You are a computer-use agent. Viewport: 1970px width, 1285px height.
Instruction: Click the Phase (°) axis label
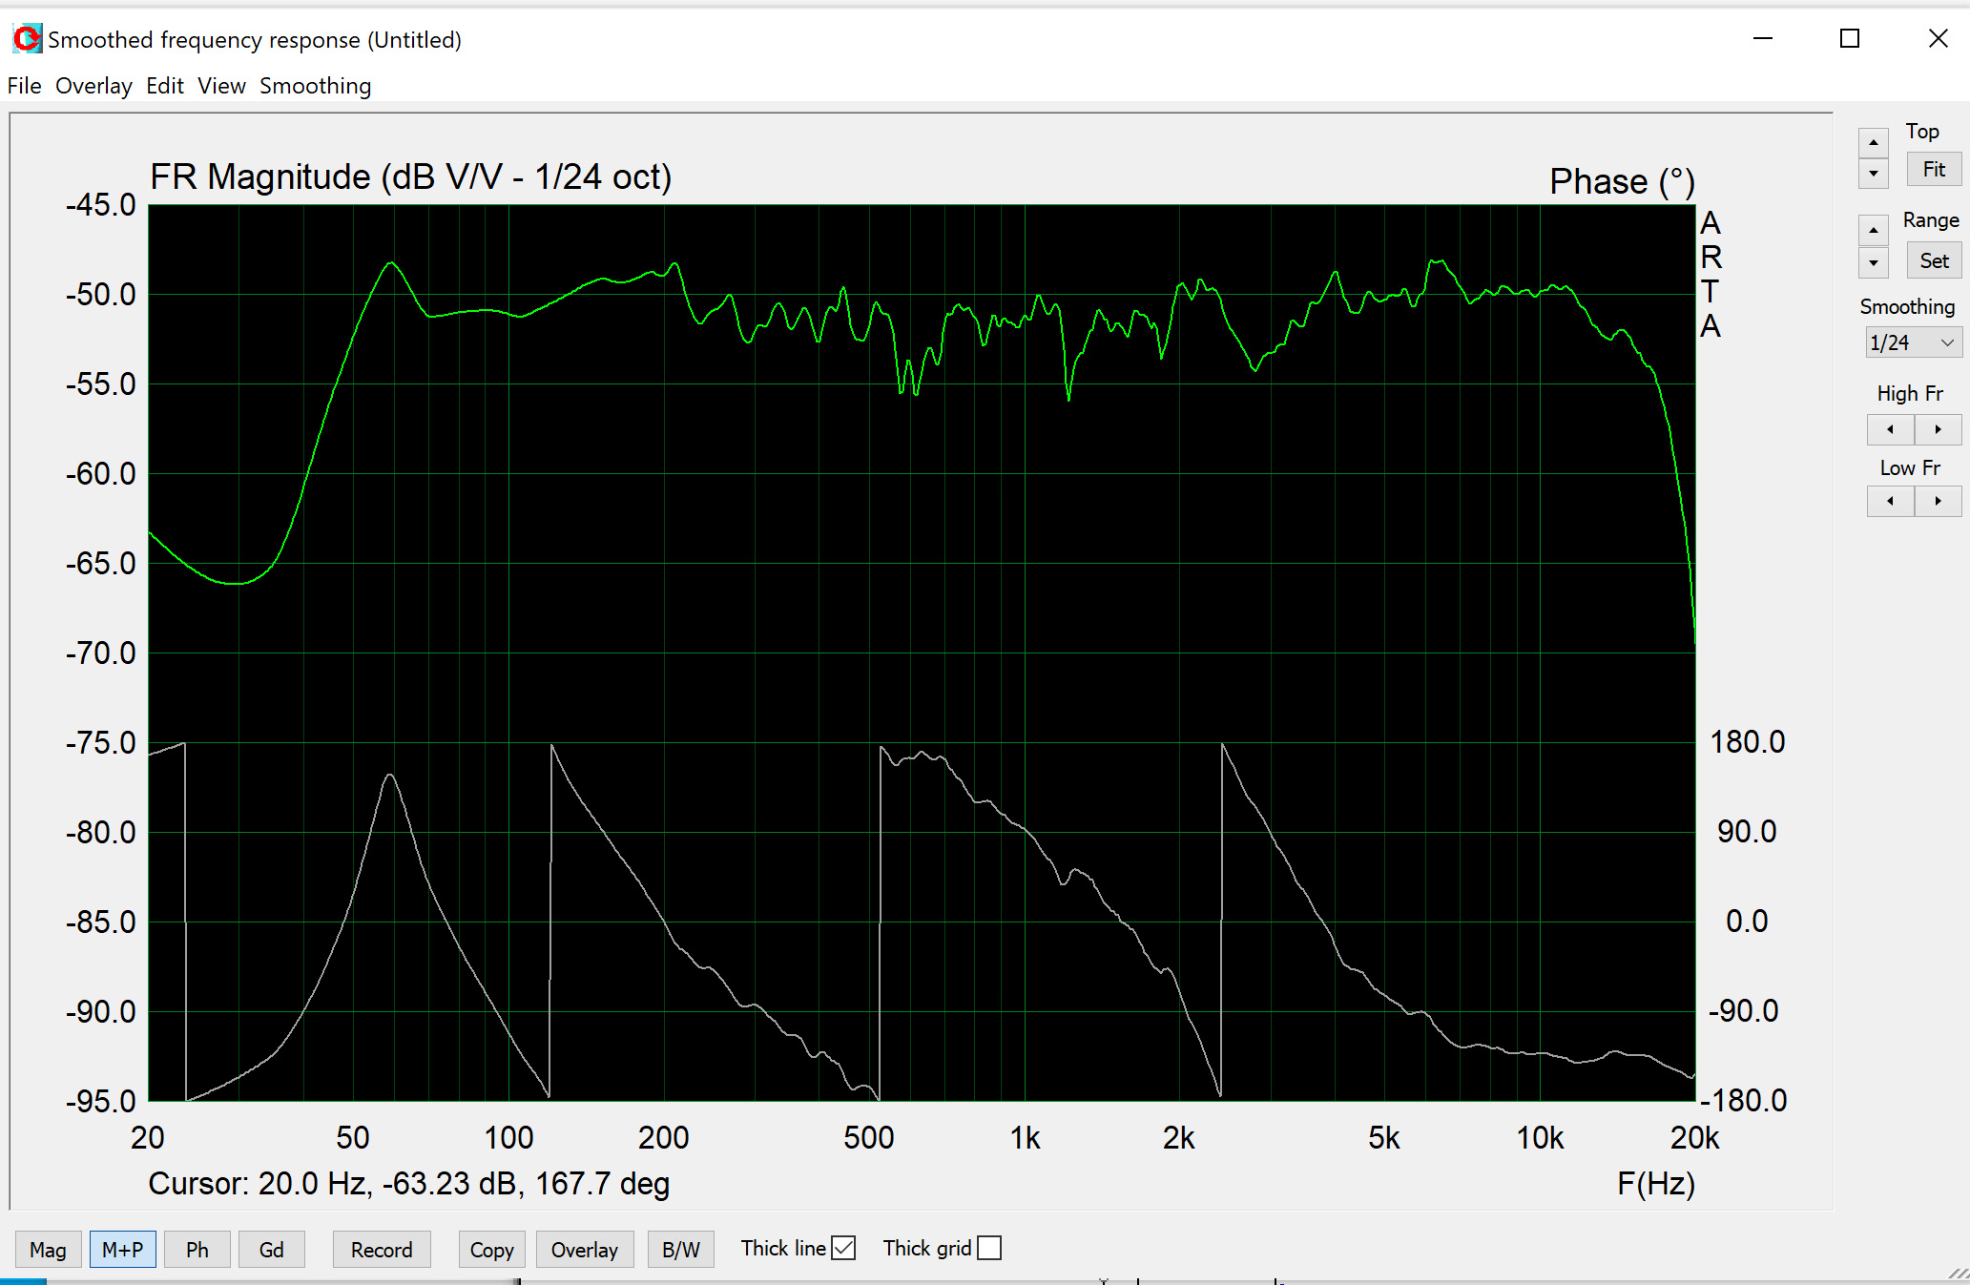click(x=1622, y=181)
